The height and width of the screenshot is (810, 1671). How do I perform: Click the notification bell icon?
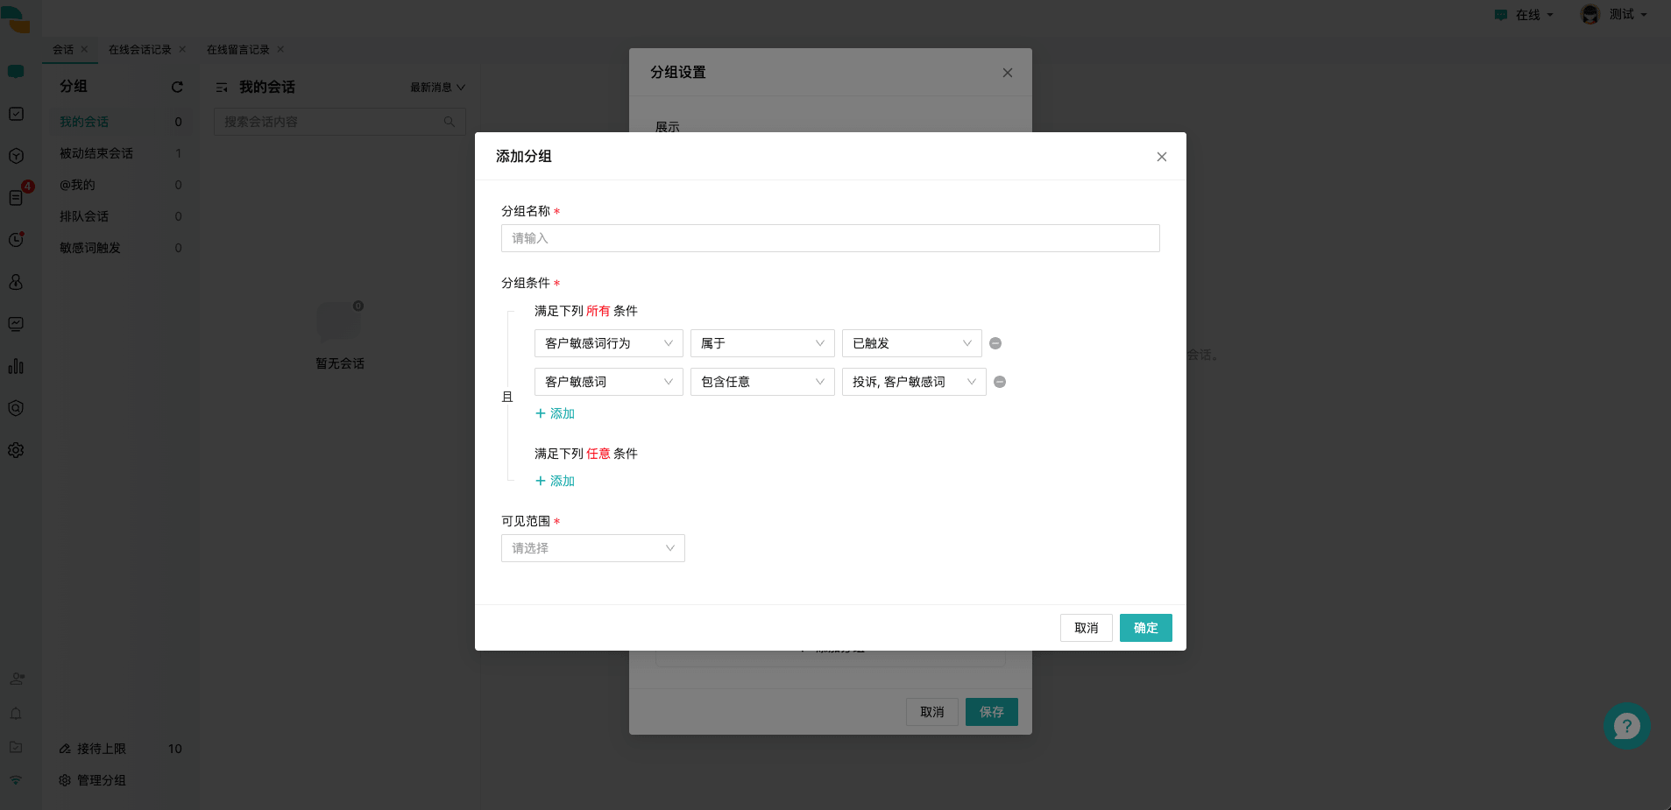tap(16, 714)
